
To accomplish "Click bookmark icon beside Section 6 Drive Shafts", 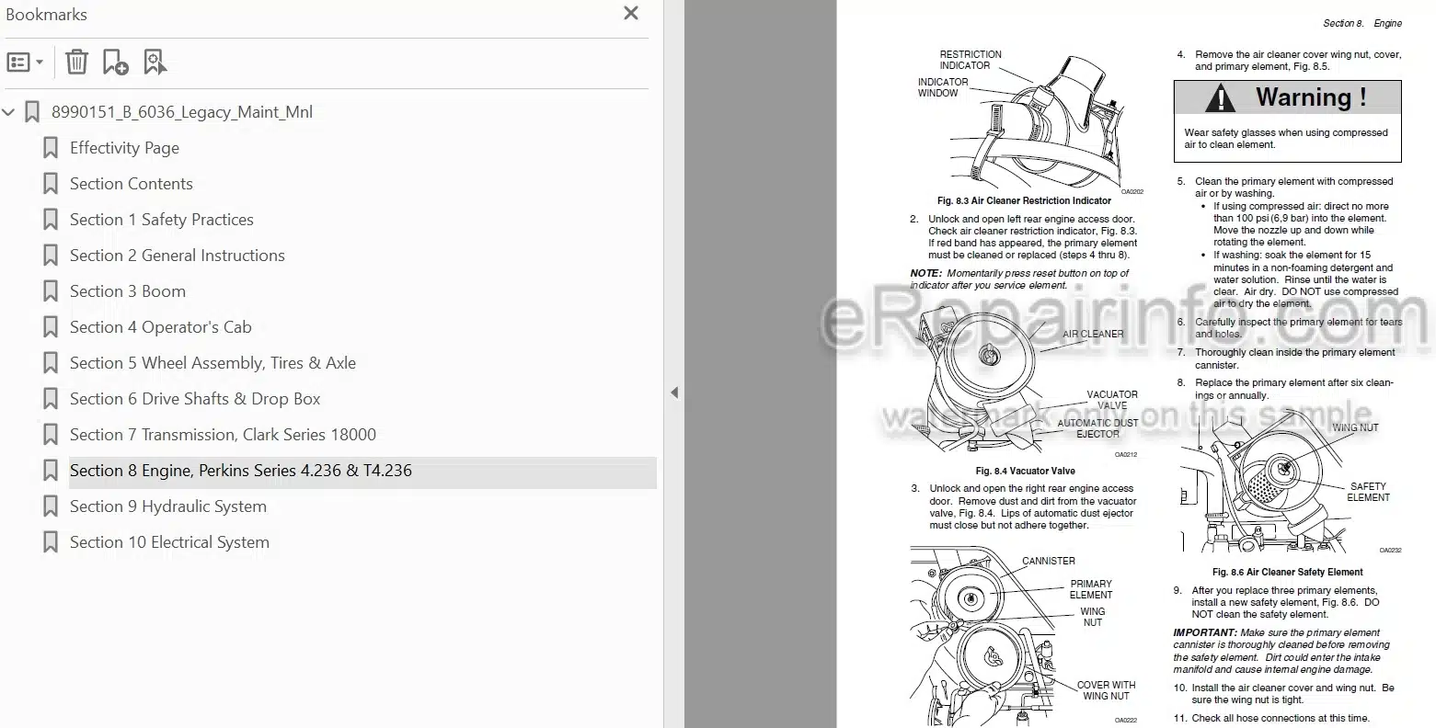I will 51,399.
